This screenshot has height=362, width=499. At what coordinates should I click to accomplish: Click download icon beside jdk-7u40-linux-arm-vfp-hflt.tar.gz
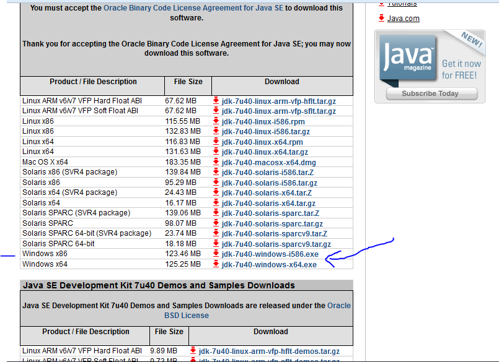tap(216, 101)
